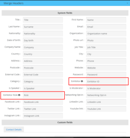Image resolution: width=130 pixels, height=138 pixels.
Task: Click the Title input field
Action: coord(43,20)
